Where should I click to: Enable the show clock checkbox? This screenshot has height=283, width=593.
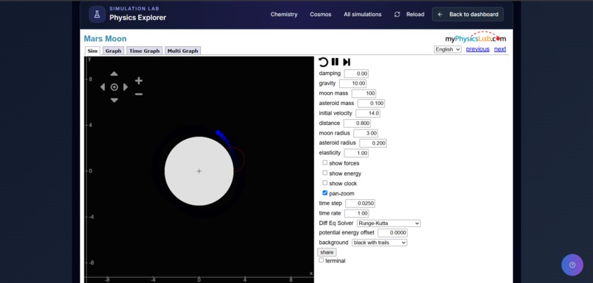325,183
